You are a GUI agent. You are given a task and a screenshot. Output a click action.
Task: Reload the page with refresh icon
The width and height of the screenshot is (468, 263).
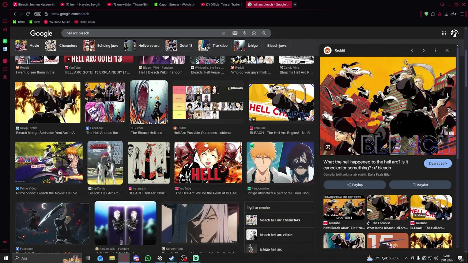[28, 14]
